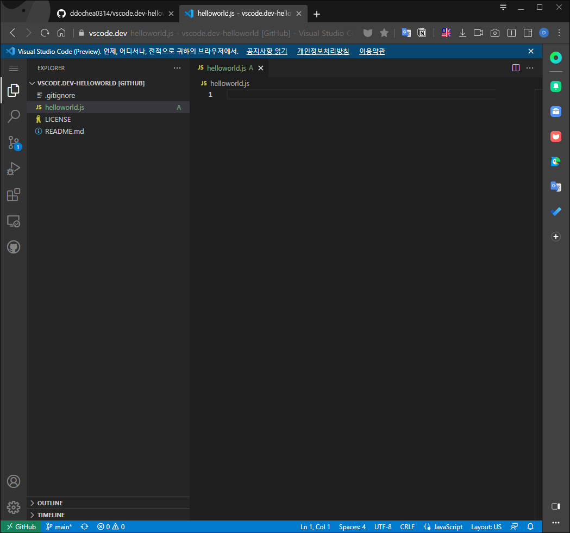This screenshot has height=533, width=570.
Task: Open the downloads icon in browser toolbar
Action: tap(462, 33)
